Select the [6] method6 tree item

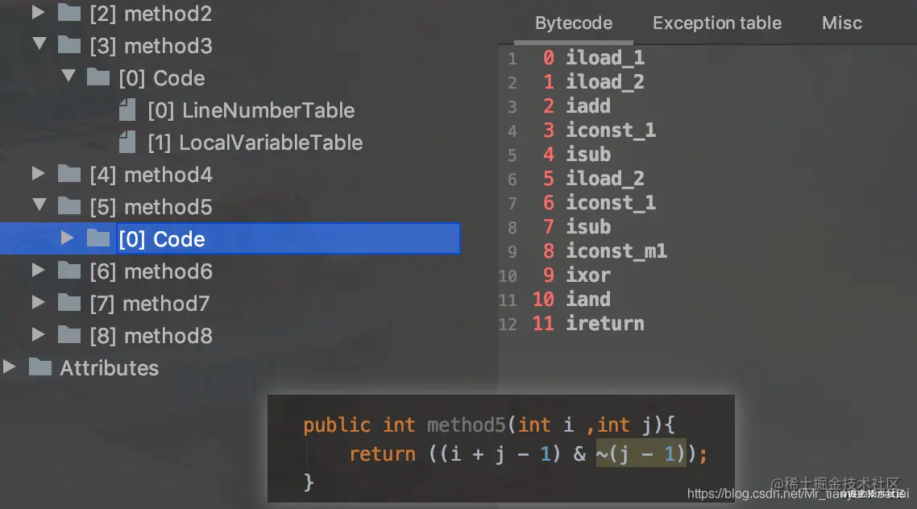151,271
